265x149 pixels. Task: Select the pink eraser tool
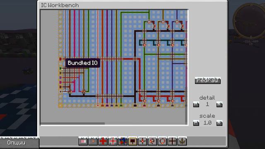(x=83, y=141)
